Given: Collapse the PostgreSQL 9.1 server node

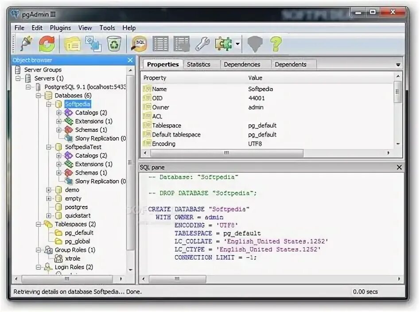Looking at the screenshot, I should (28, 87).
